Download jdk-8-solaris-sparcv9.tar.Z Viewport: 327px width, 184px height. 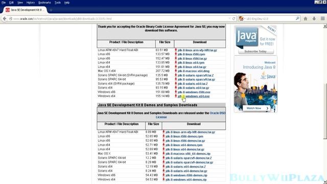196,75
